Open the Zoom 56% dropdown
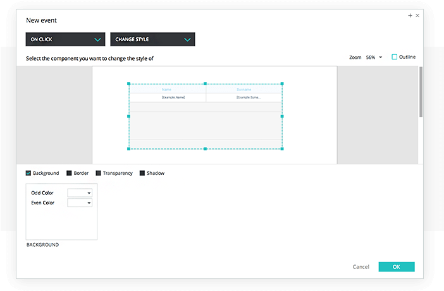The image size is (444, 291). 374,57
